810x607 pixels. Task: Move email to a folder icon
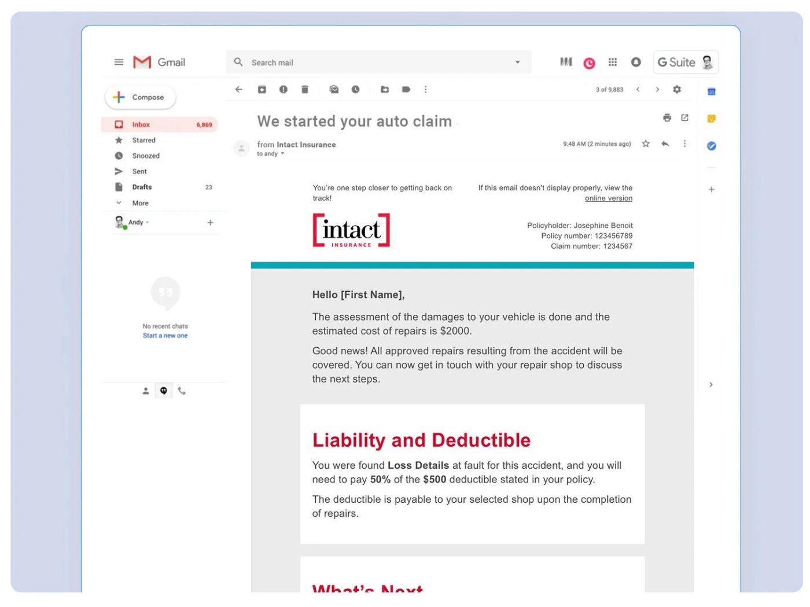(x=384, y=89)
